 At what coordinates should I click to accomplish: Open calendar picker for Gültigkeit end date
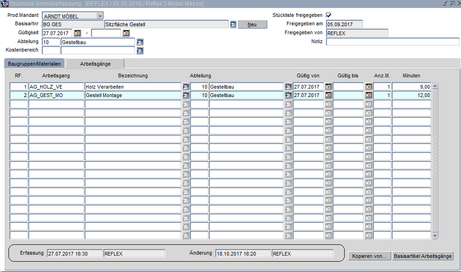(x=126, y=33)
